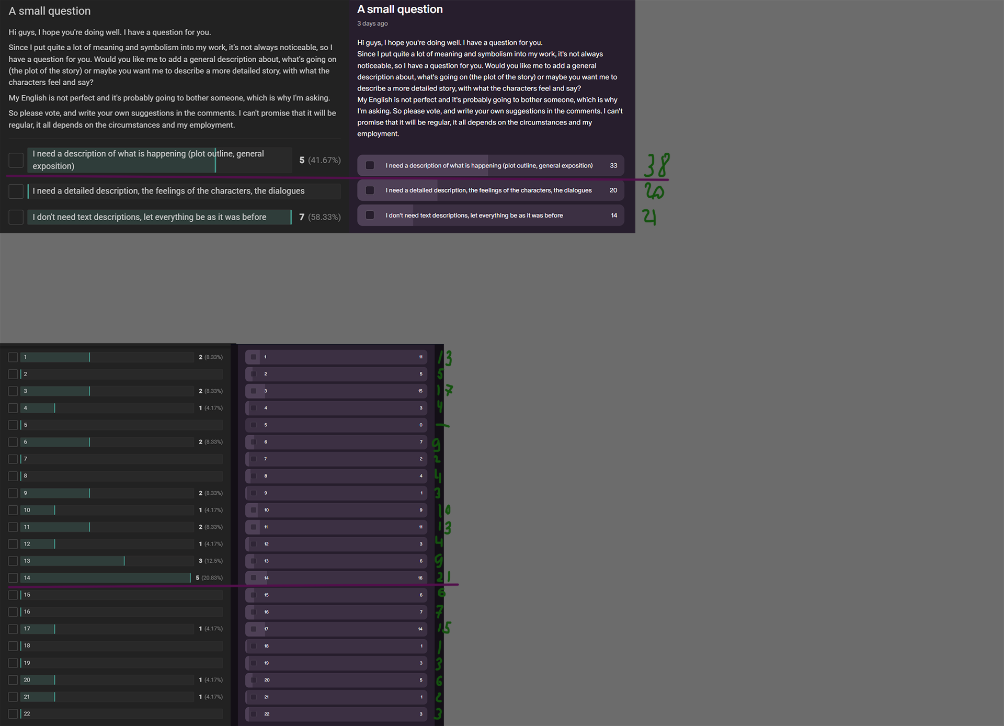This screenshot has width=1004, height=726.
Task: Enable checkbox 12 in the gray numbered poll
Action: 13,544
